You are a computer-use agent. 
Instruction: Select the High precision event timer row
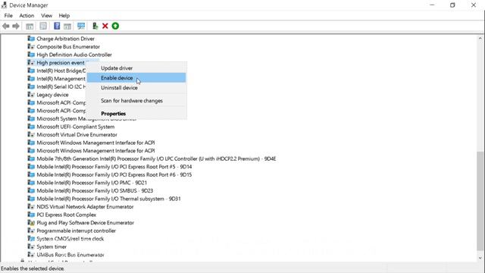click(61, 63)
